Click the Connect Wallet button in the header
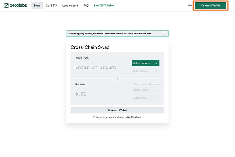The image size is (235, 157). click(211, 6)
